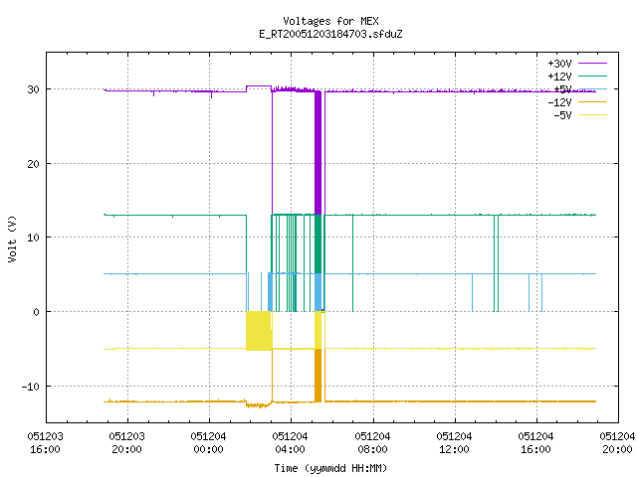Click the y-axis tick label 10
Viewport: 637px width, 477px height.
[33, 238]
